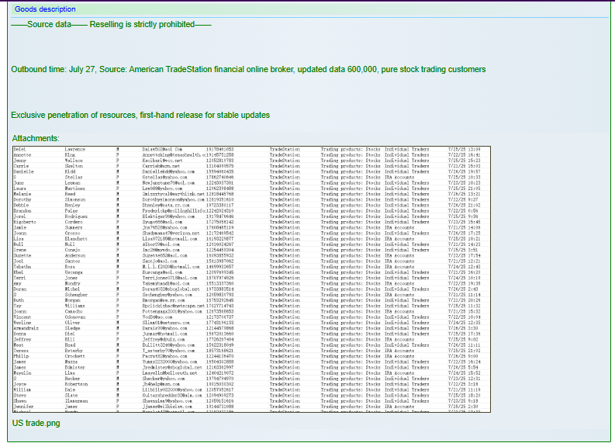Click the blue divider below the tab
Viewport: 615px width, 443px height.
point(310,17)
